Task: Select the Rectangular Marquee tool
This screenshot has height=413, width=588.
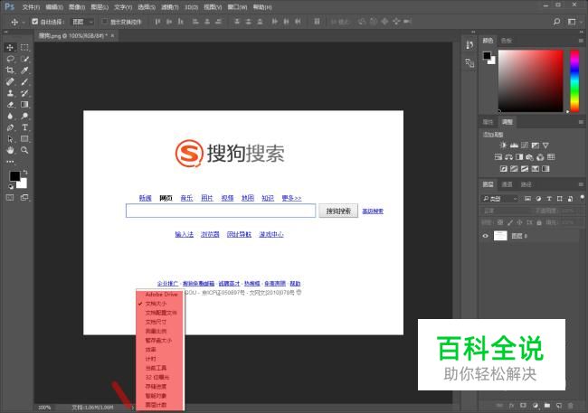Action: [x=24, y=47]
